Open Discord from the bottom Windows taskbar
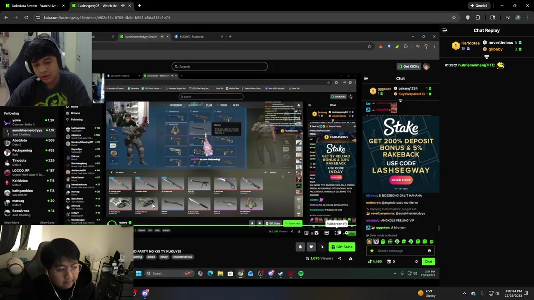The width and height of the screenshot is (534, 300). pos(145,293)
